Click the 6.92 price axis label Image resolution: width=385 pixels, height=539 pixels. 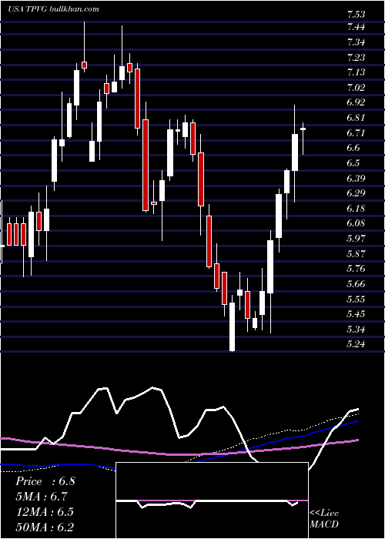[356, 102]
